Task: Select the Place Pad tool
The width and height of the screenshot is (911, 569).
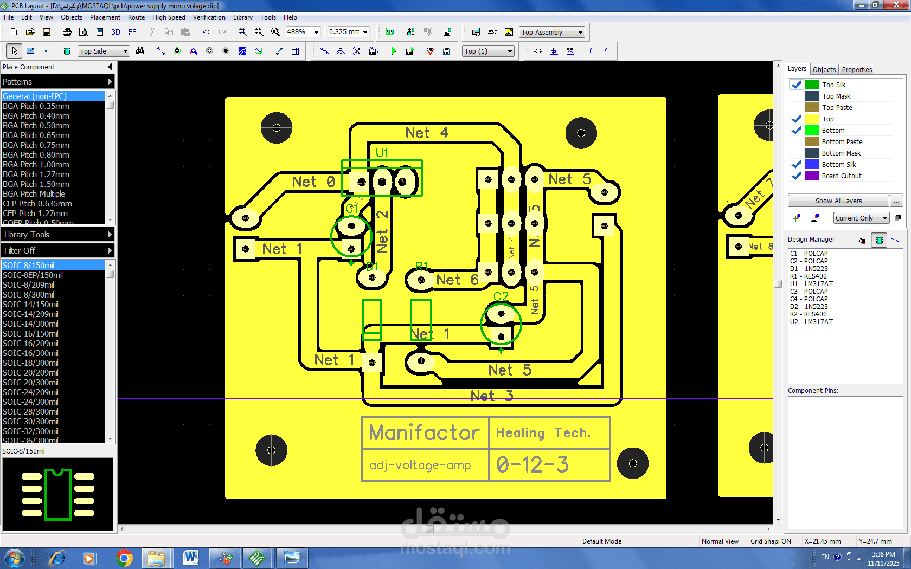Action: tap(177, 51)
